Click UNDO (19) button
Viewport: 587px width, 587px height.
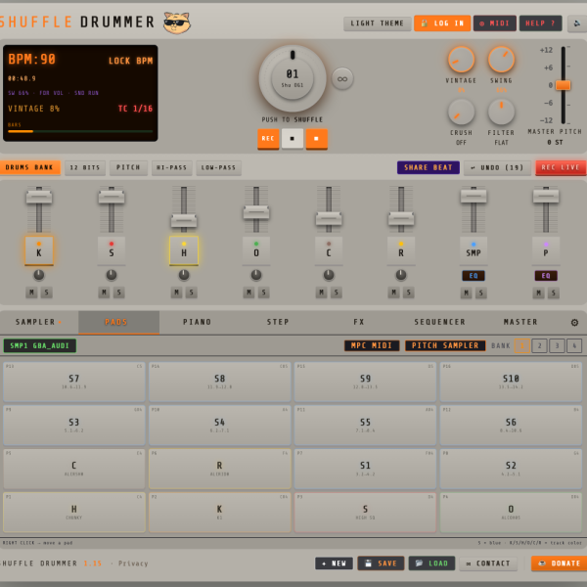[498, 167]
